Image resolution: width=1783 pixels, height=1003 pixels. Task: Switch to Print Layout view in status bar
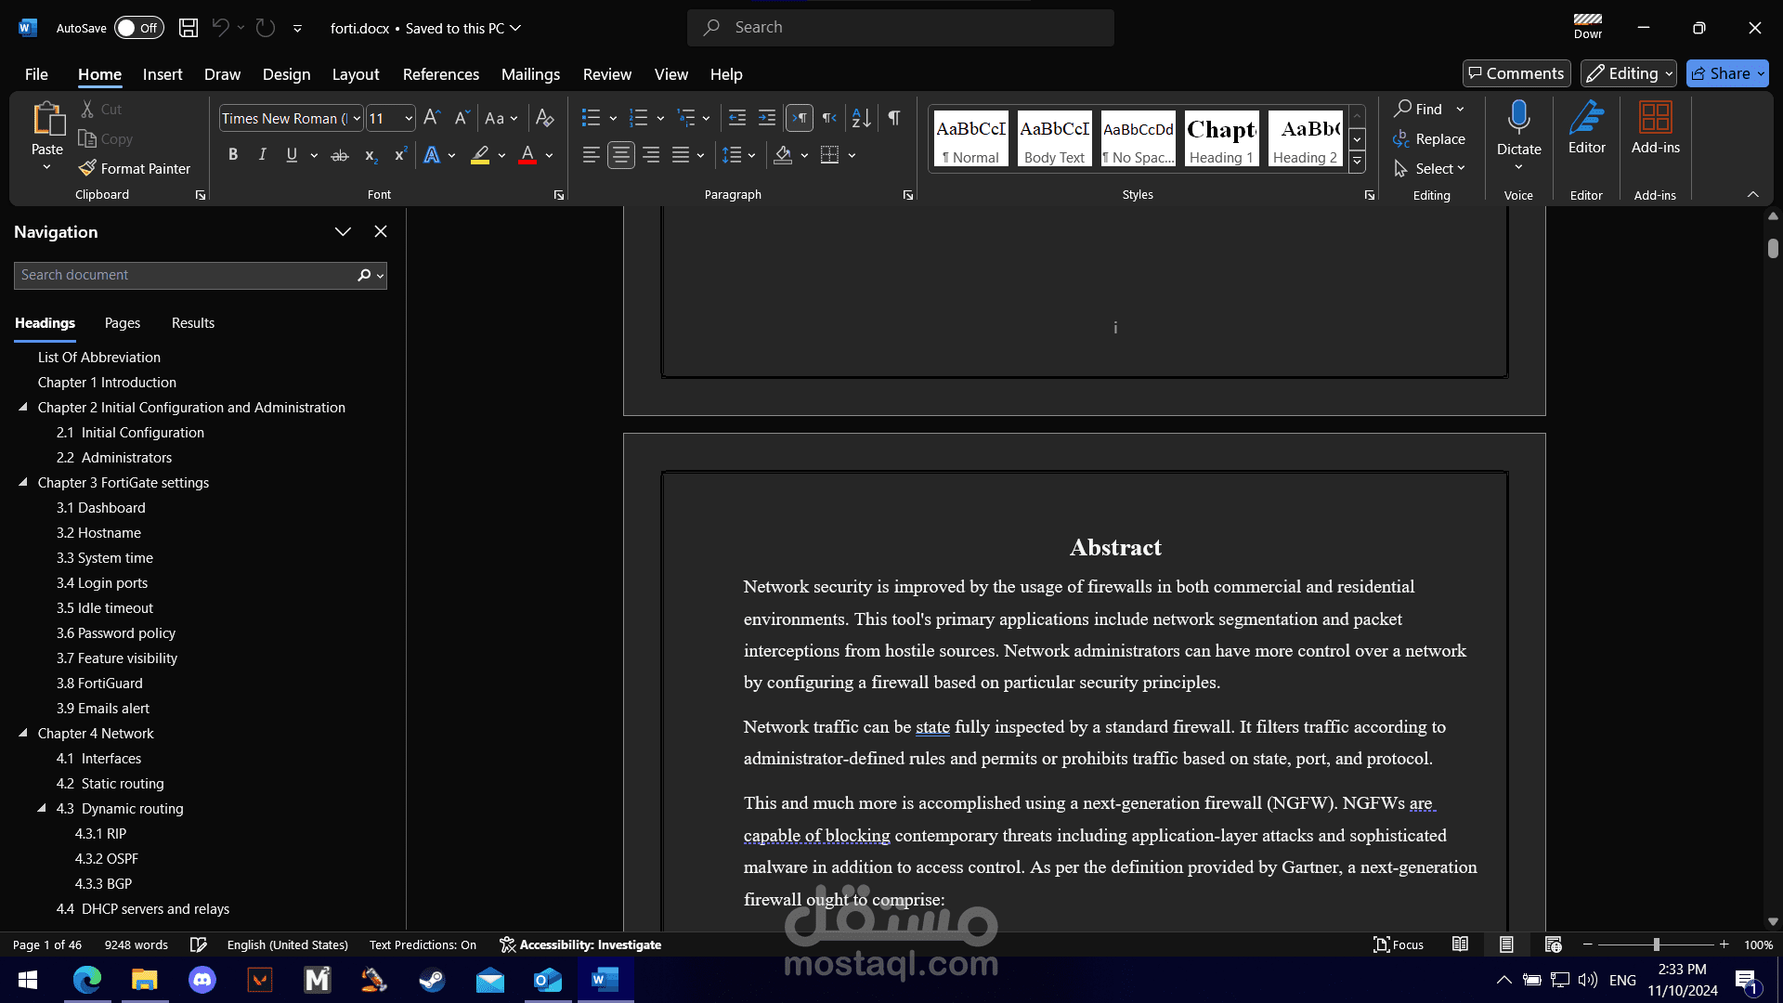point(1506,944)
